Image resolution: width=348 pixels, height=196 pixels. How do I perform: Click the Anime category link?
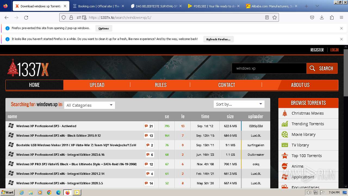pyautogui.click(x=297, y=166)
